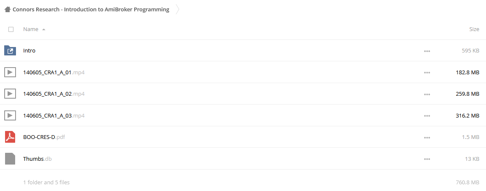Click video icon for 140605_CRA1_A_03.mp4

10,115
